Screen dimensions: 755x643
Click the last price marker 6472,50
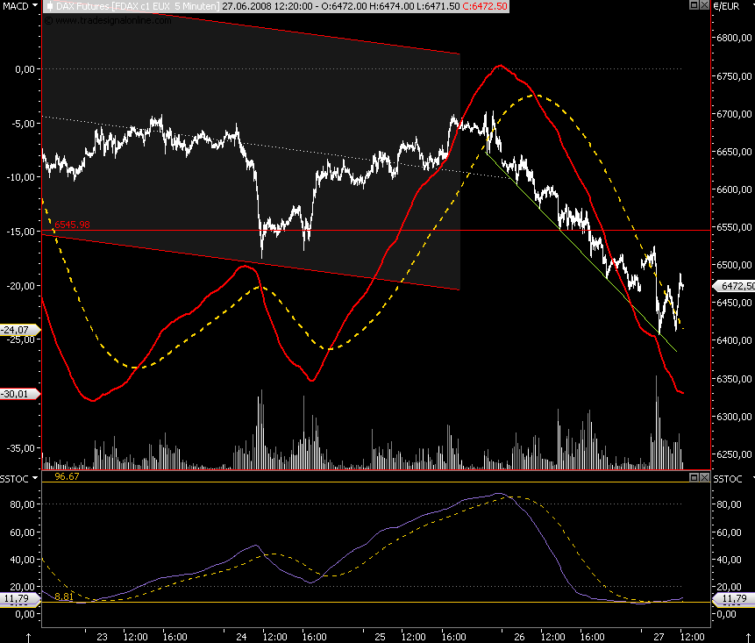pos(734,286)
